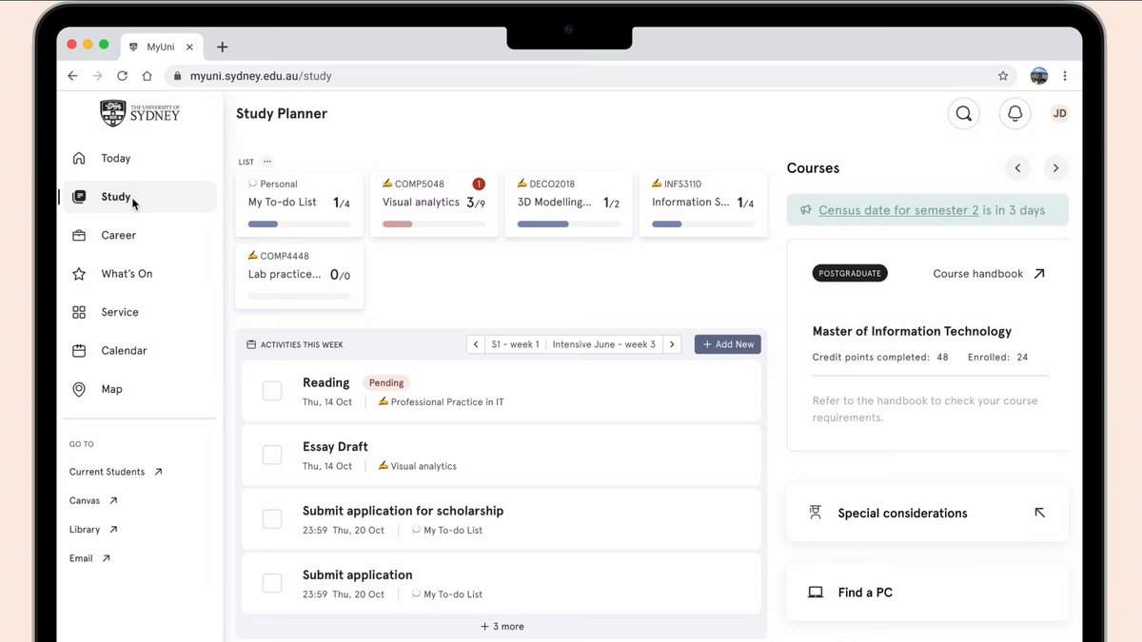Go to previous course with left chevron
The width and height of the screenshot is (1142, 642).
pos(1017,168)
